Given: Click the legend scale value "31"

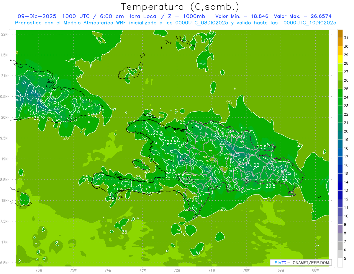Looking at the screenshot, I should [346, 38].
